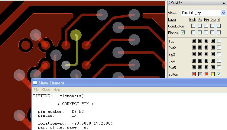Viewport: 227px width, 130px height.
Task: Uncheck the checked Planes checkbox
Action: [x=183, y=33]
